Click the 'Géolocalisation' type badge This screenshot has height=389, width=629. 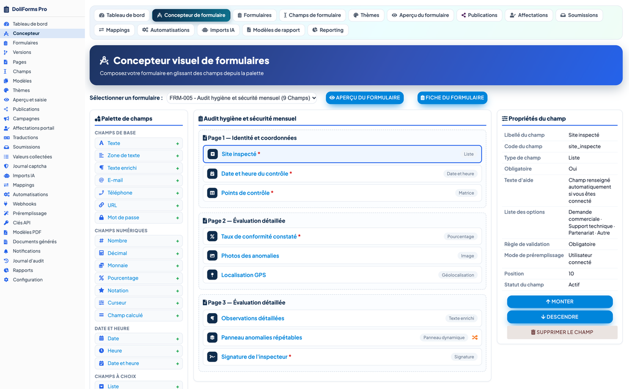click(458, 275)
